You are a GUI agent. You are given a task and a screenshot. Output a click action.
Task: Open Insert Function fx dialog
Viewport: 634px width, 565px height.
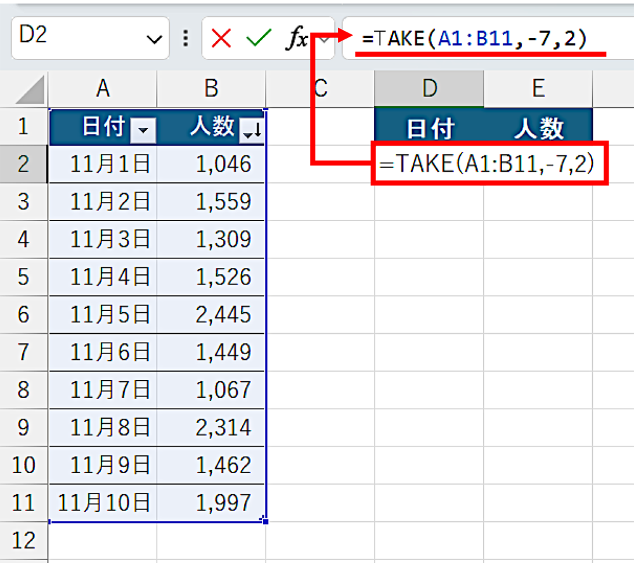(296, 37)
